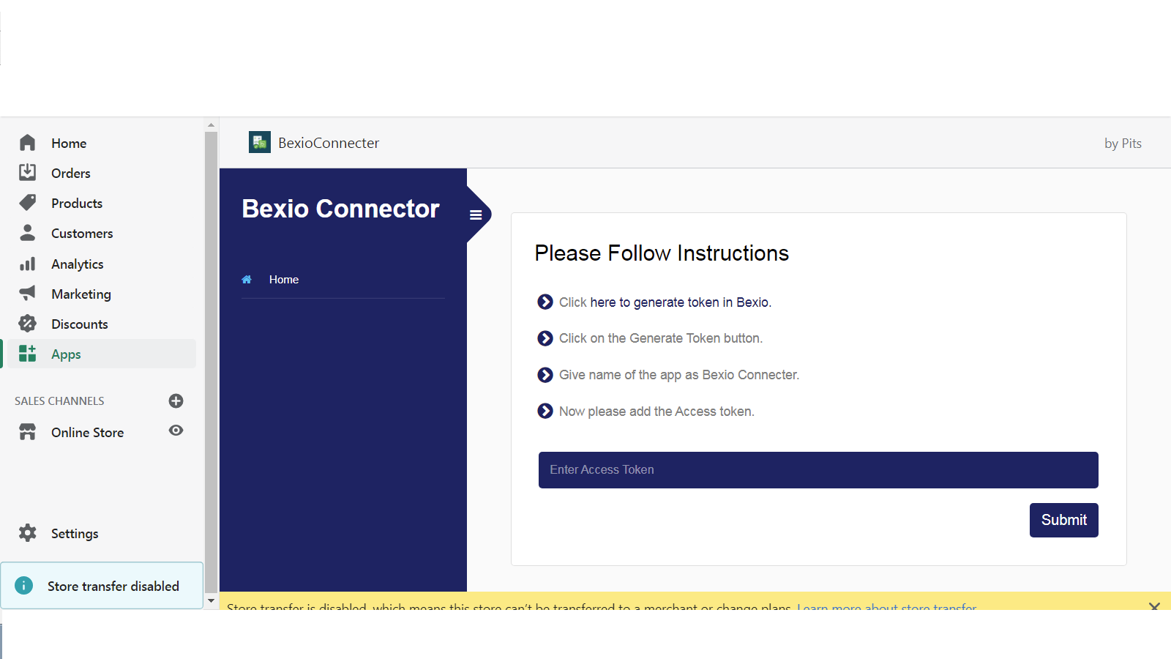Click the Discounts icon

[27, 324]
